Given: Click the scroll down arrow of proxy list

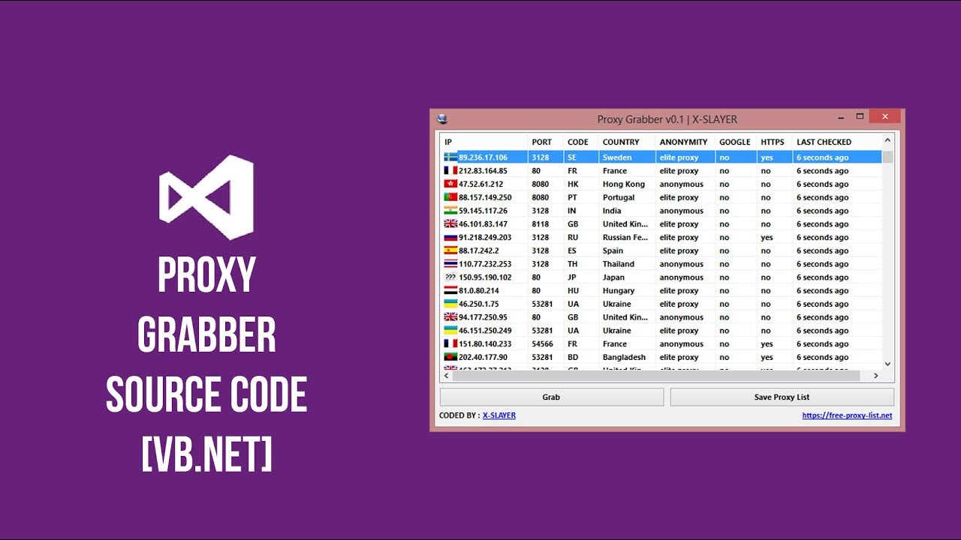Looking at the screenshot, I should (887, 364).
